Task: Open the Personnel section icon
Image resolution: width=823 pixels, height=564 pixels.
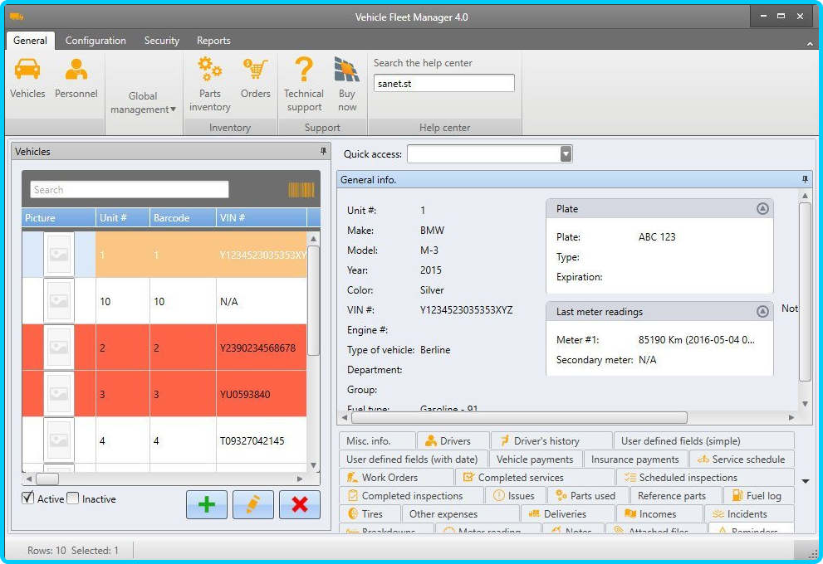Action: point(76,70)
